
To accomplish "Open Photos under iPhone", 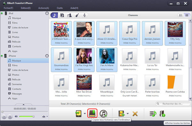I will point(16,75).
